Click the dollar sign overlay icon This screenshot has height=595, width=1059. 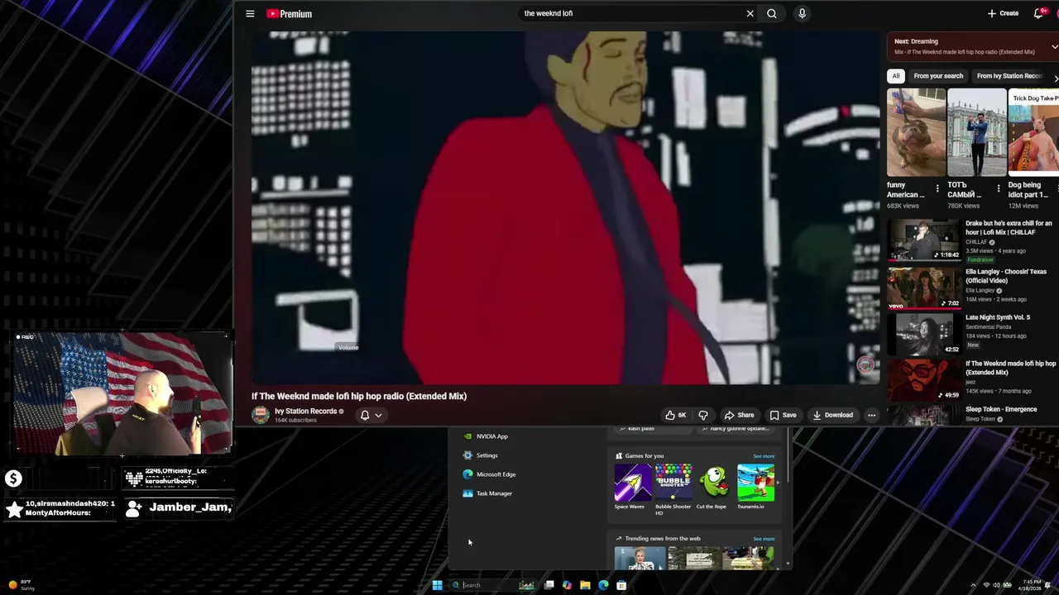(13, 478)
